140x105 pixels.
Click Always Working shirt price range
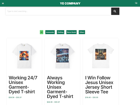53,102
